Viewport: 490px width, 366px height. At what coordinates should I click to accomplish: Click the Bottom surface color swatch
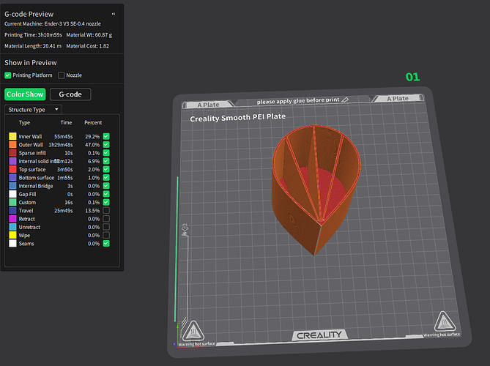coord(12,177)
